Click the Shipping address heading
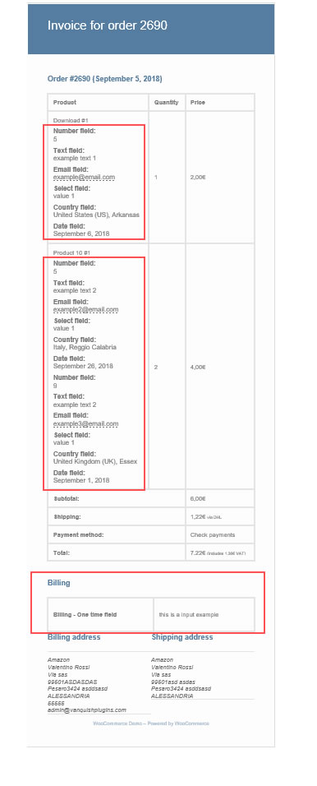 point(181,637)
